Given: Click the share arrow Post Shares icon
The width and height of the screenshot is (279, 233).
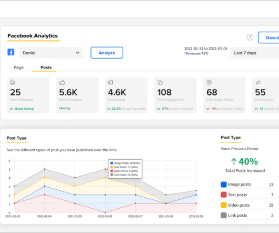Looking at the screenshot, I should pos(258,82).
